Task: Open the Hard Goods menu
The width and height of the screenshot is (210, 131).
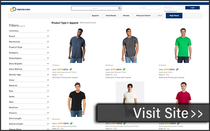Action: (111, 16)
